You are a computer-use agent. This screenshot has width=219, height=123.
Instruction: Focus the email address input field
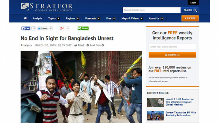point(172,47)
